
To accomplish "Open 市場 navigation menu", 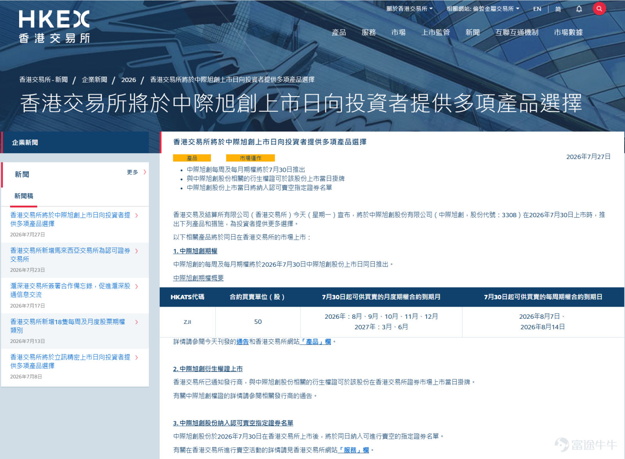I will pyautogui.click(x=398, y=32).
